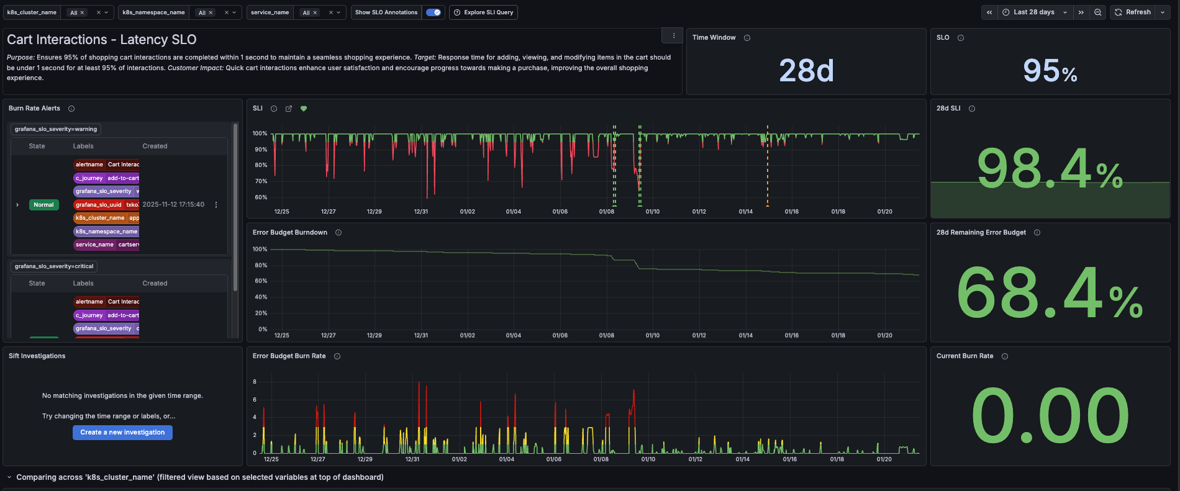Click the 2025-11-12 17:15:40 created timestamp

point(173,205)
